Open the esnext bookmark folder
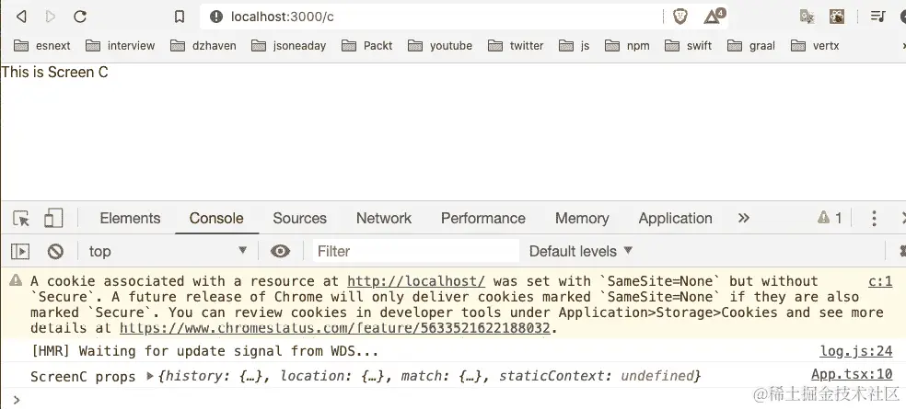The image size is (906, 409). click(41, 46)
